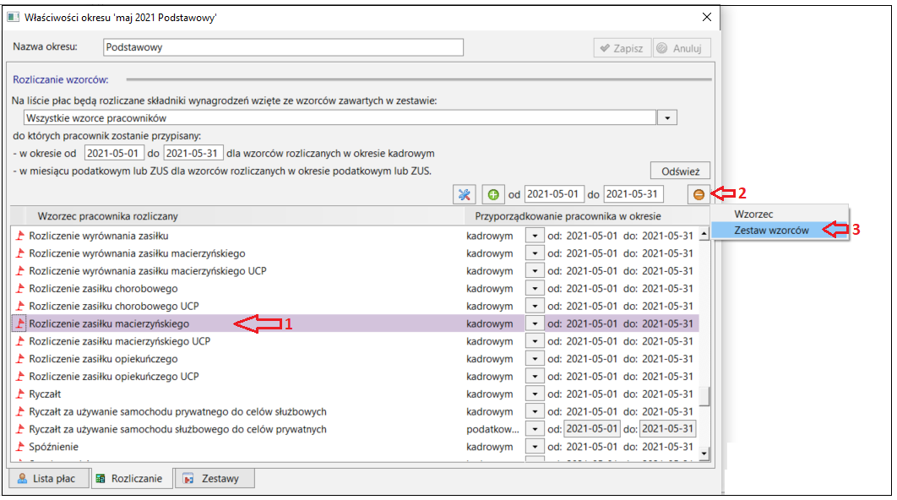
Task: Click the red icon of Rozliczenie zasiłku macierzyńskiego UCP
Action: click(20, 341)
